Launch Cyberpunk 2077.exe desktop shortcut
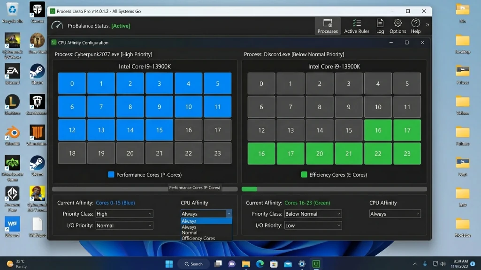 [x=12, y=46]
